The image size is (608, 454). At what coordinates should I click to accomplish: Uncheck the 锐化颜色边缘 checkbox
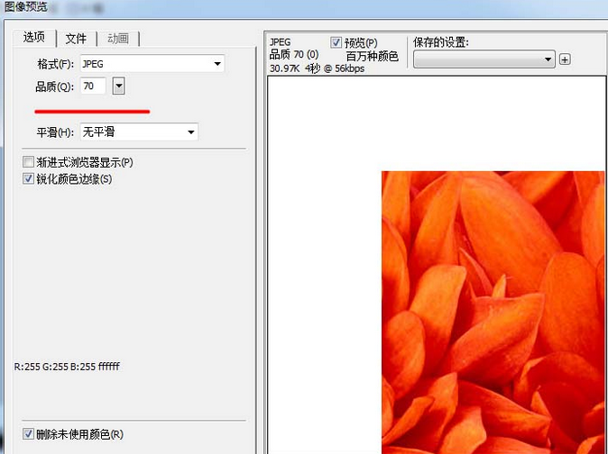[28, 179]
